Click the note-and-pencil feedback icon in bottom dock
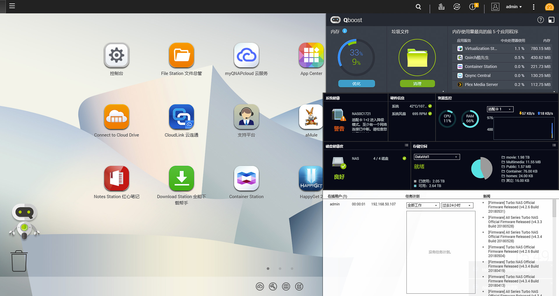 pos(299,287)
